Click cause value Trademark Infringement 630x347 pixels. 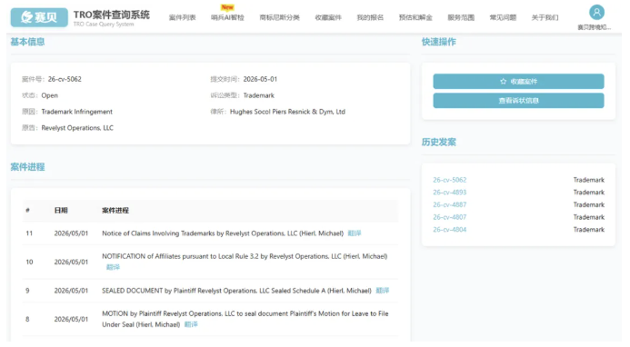[x=76, y=112]
